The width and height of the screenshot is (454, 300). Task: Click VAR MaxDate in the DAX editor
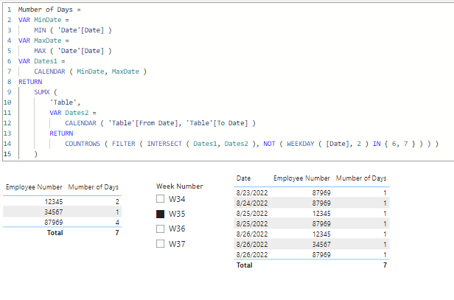coord(40,41)
